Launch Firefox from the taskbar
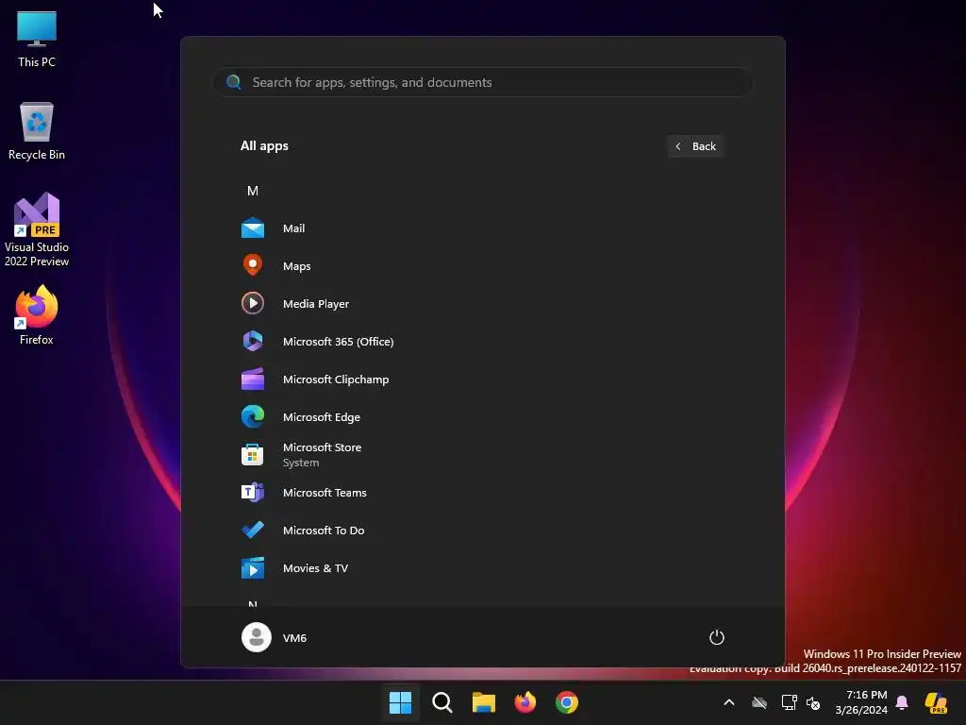This screenshot has height=725, width=966. (x=525, y=702)
